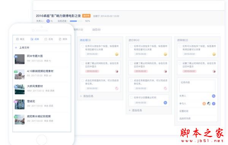This screenshot has width=228, height=145.
Task: Click 添加任务 under the 进行中 column
Action: (x=135, y=110)
